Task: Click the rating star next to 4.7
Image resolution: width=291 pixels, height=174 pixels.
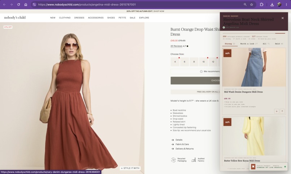Action: pos(187,46)
